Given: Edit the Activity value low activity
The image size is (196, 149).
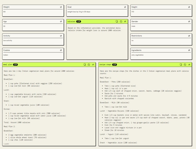Looking at the screenshot, I should click(x=8, y=41).
